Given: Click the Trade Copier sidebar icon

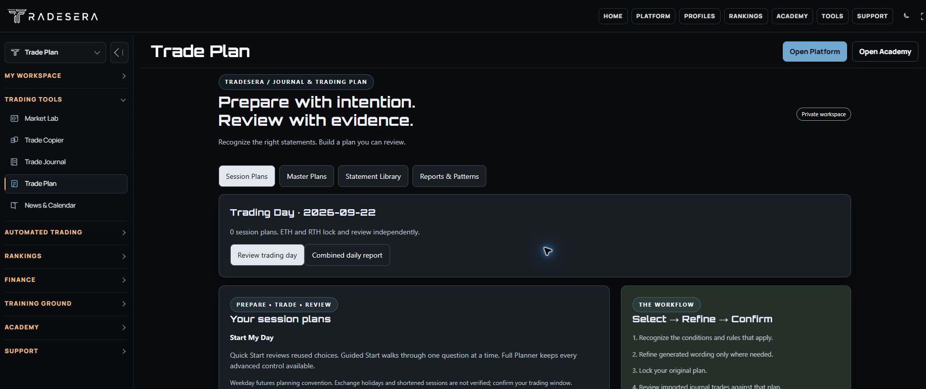Looking at the screenshot, I should (14, 140).
